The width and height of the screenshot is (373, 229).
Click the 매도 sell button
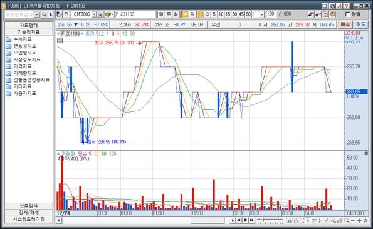point(360,24)
